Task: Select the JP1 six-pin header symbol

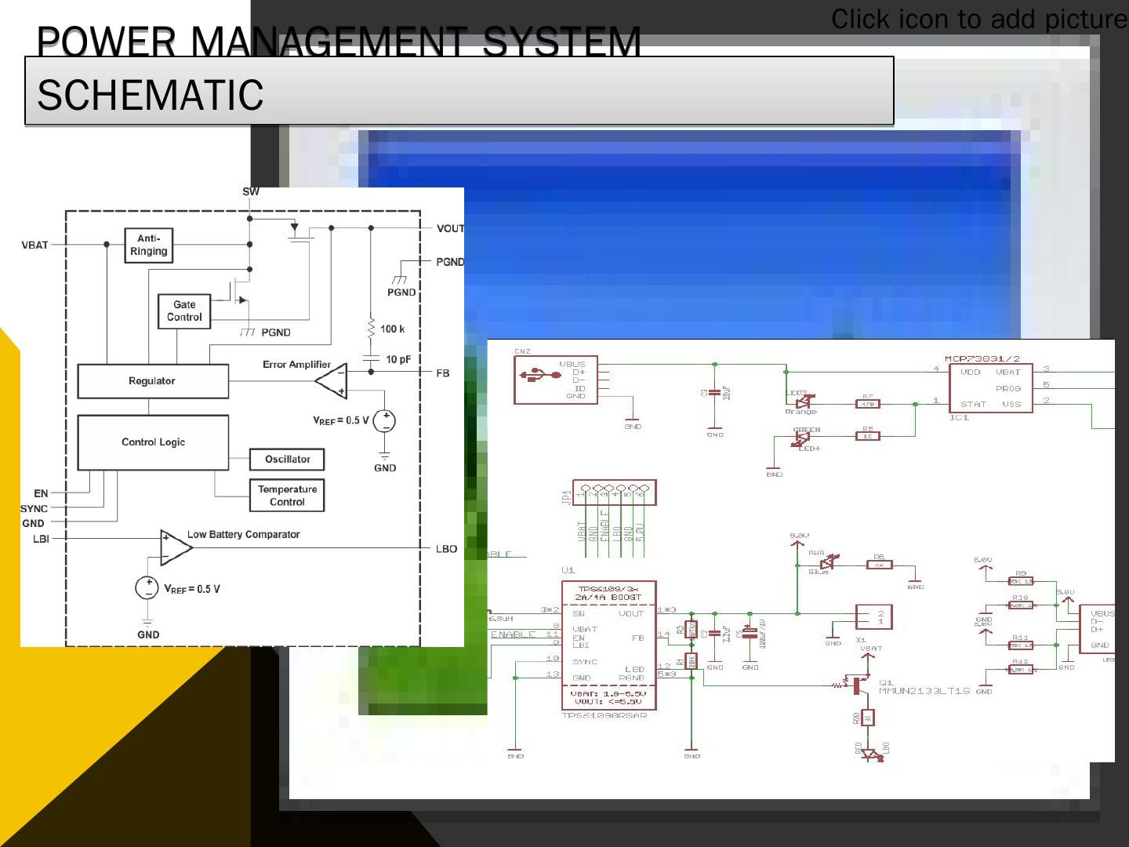Action: point(614,493)
